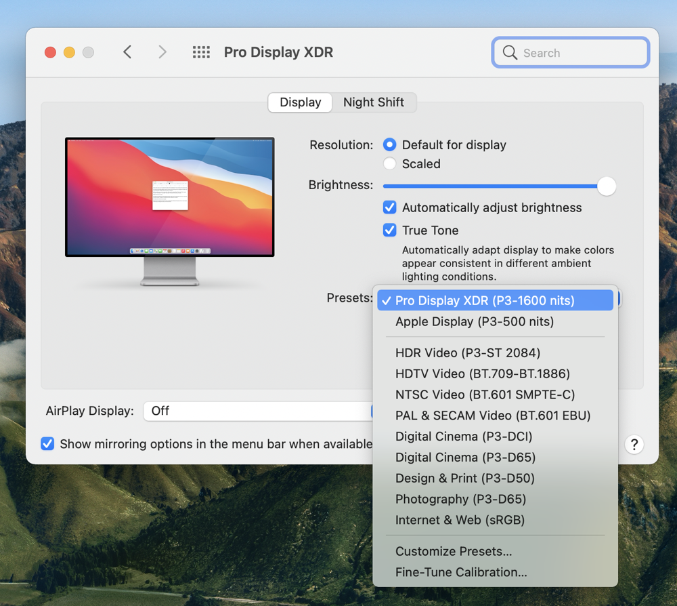Open Customize Presets…
This screenshot has width=677, height=606.
tap(454, 551)
